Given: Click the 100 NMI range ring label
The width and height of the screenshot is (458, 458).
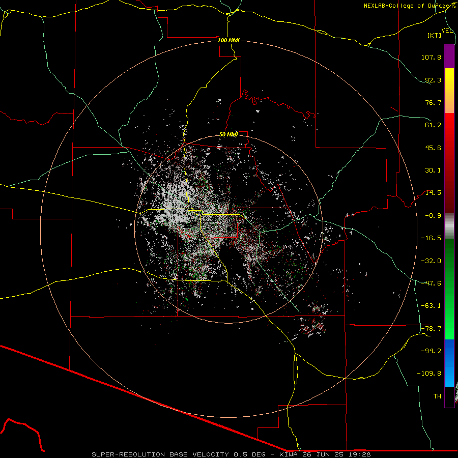Looking at the screenshot, I should pyautogui.click(x=228, y=40).
